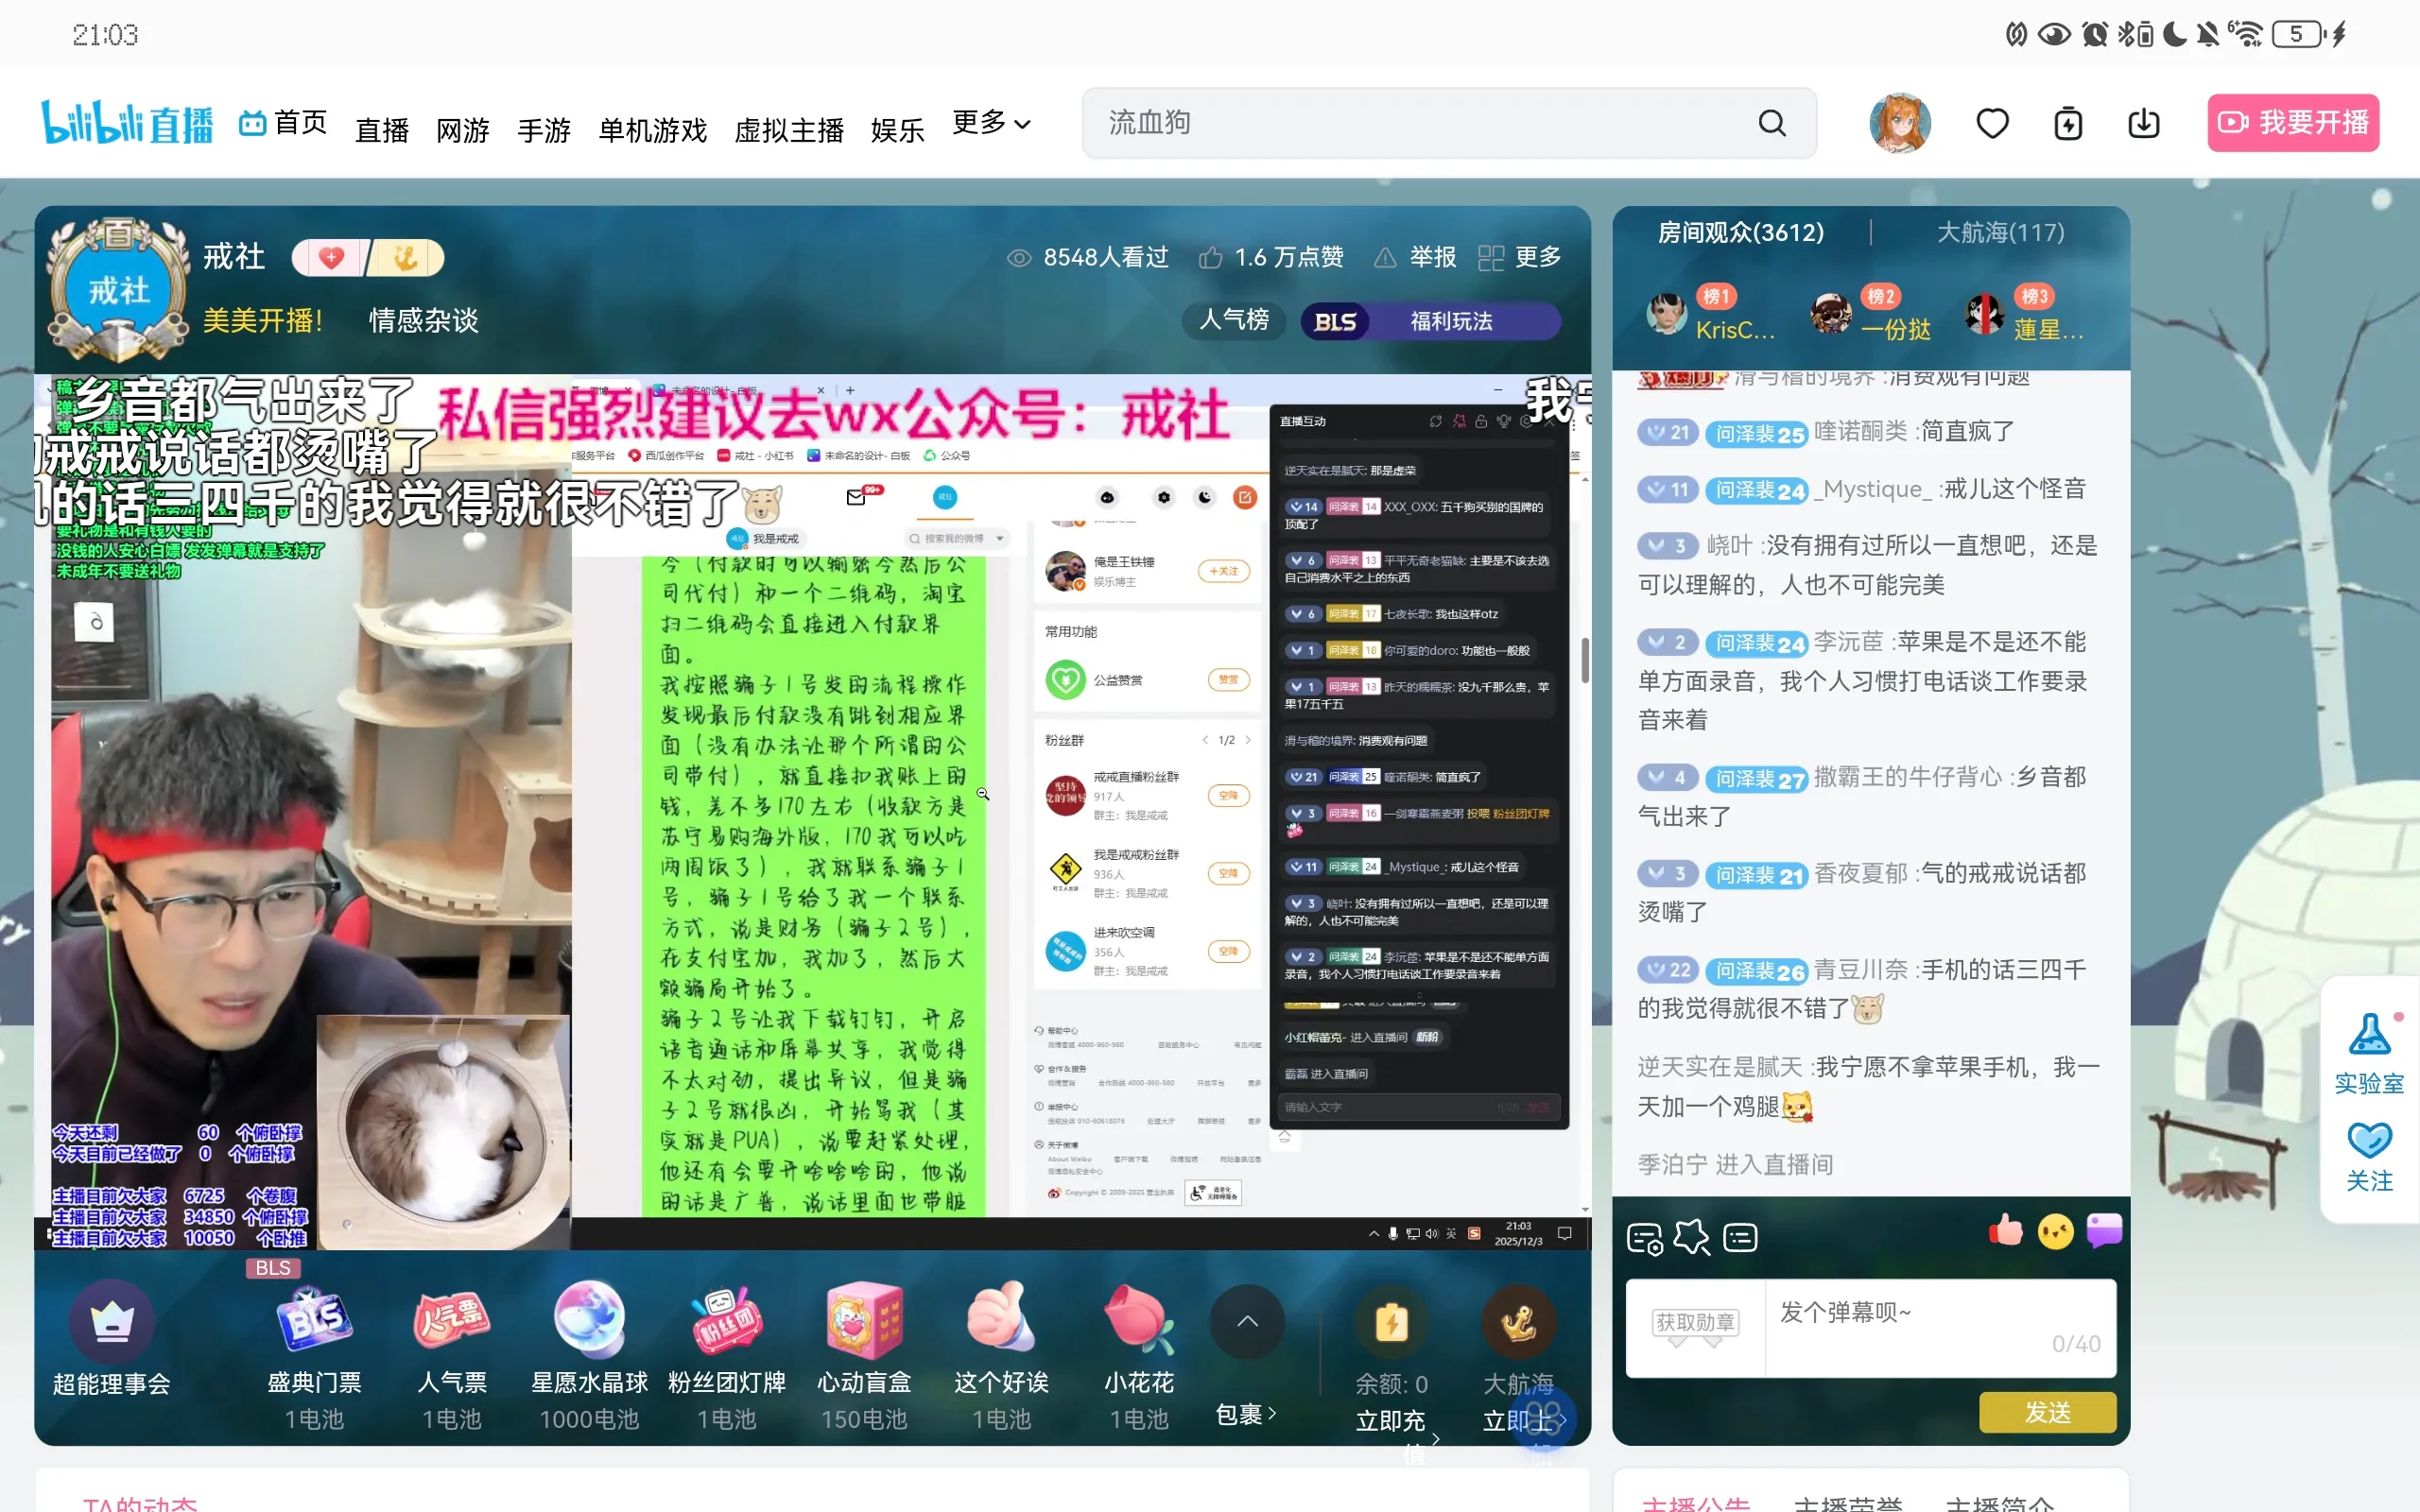Open the favorites heart icon in header

point(1992,123)
